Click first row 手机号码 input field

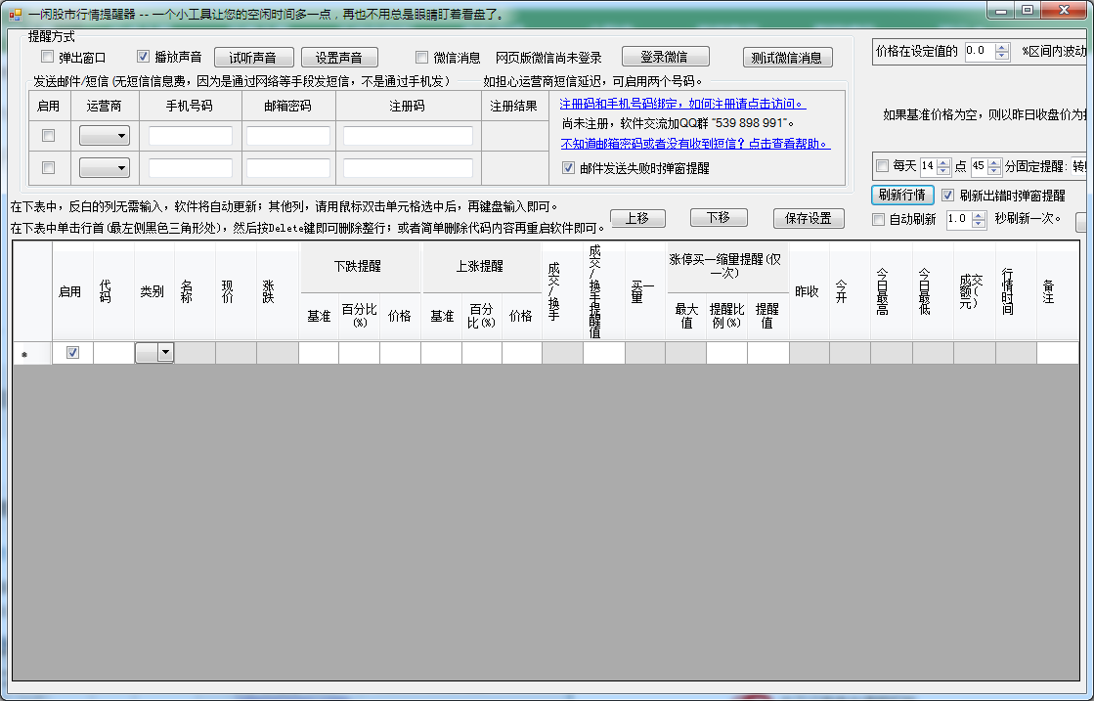tap(191, 135)
